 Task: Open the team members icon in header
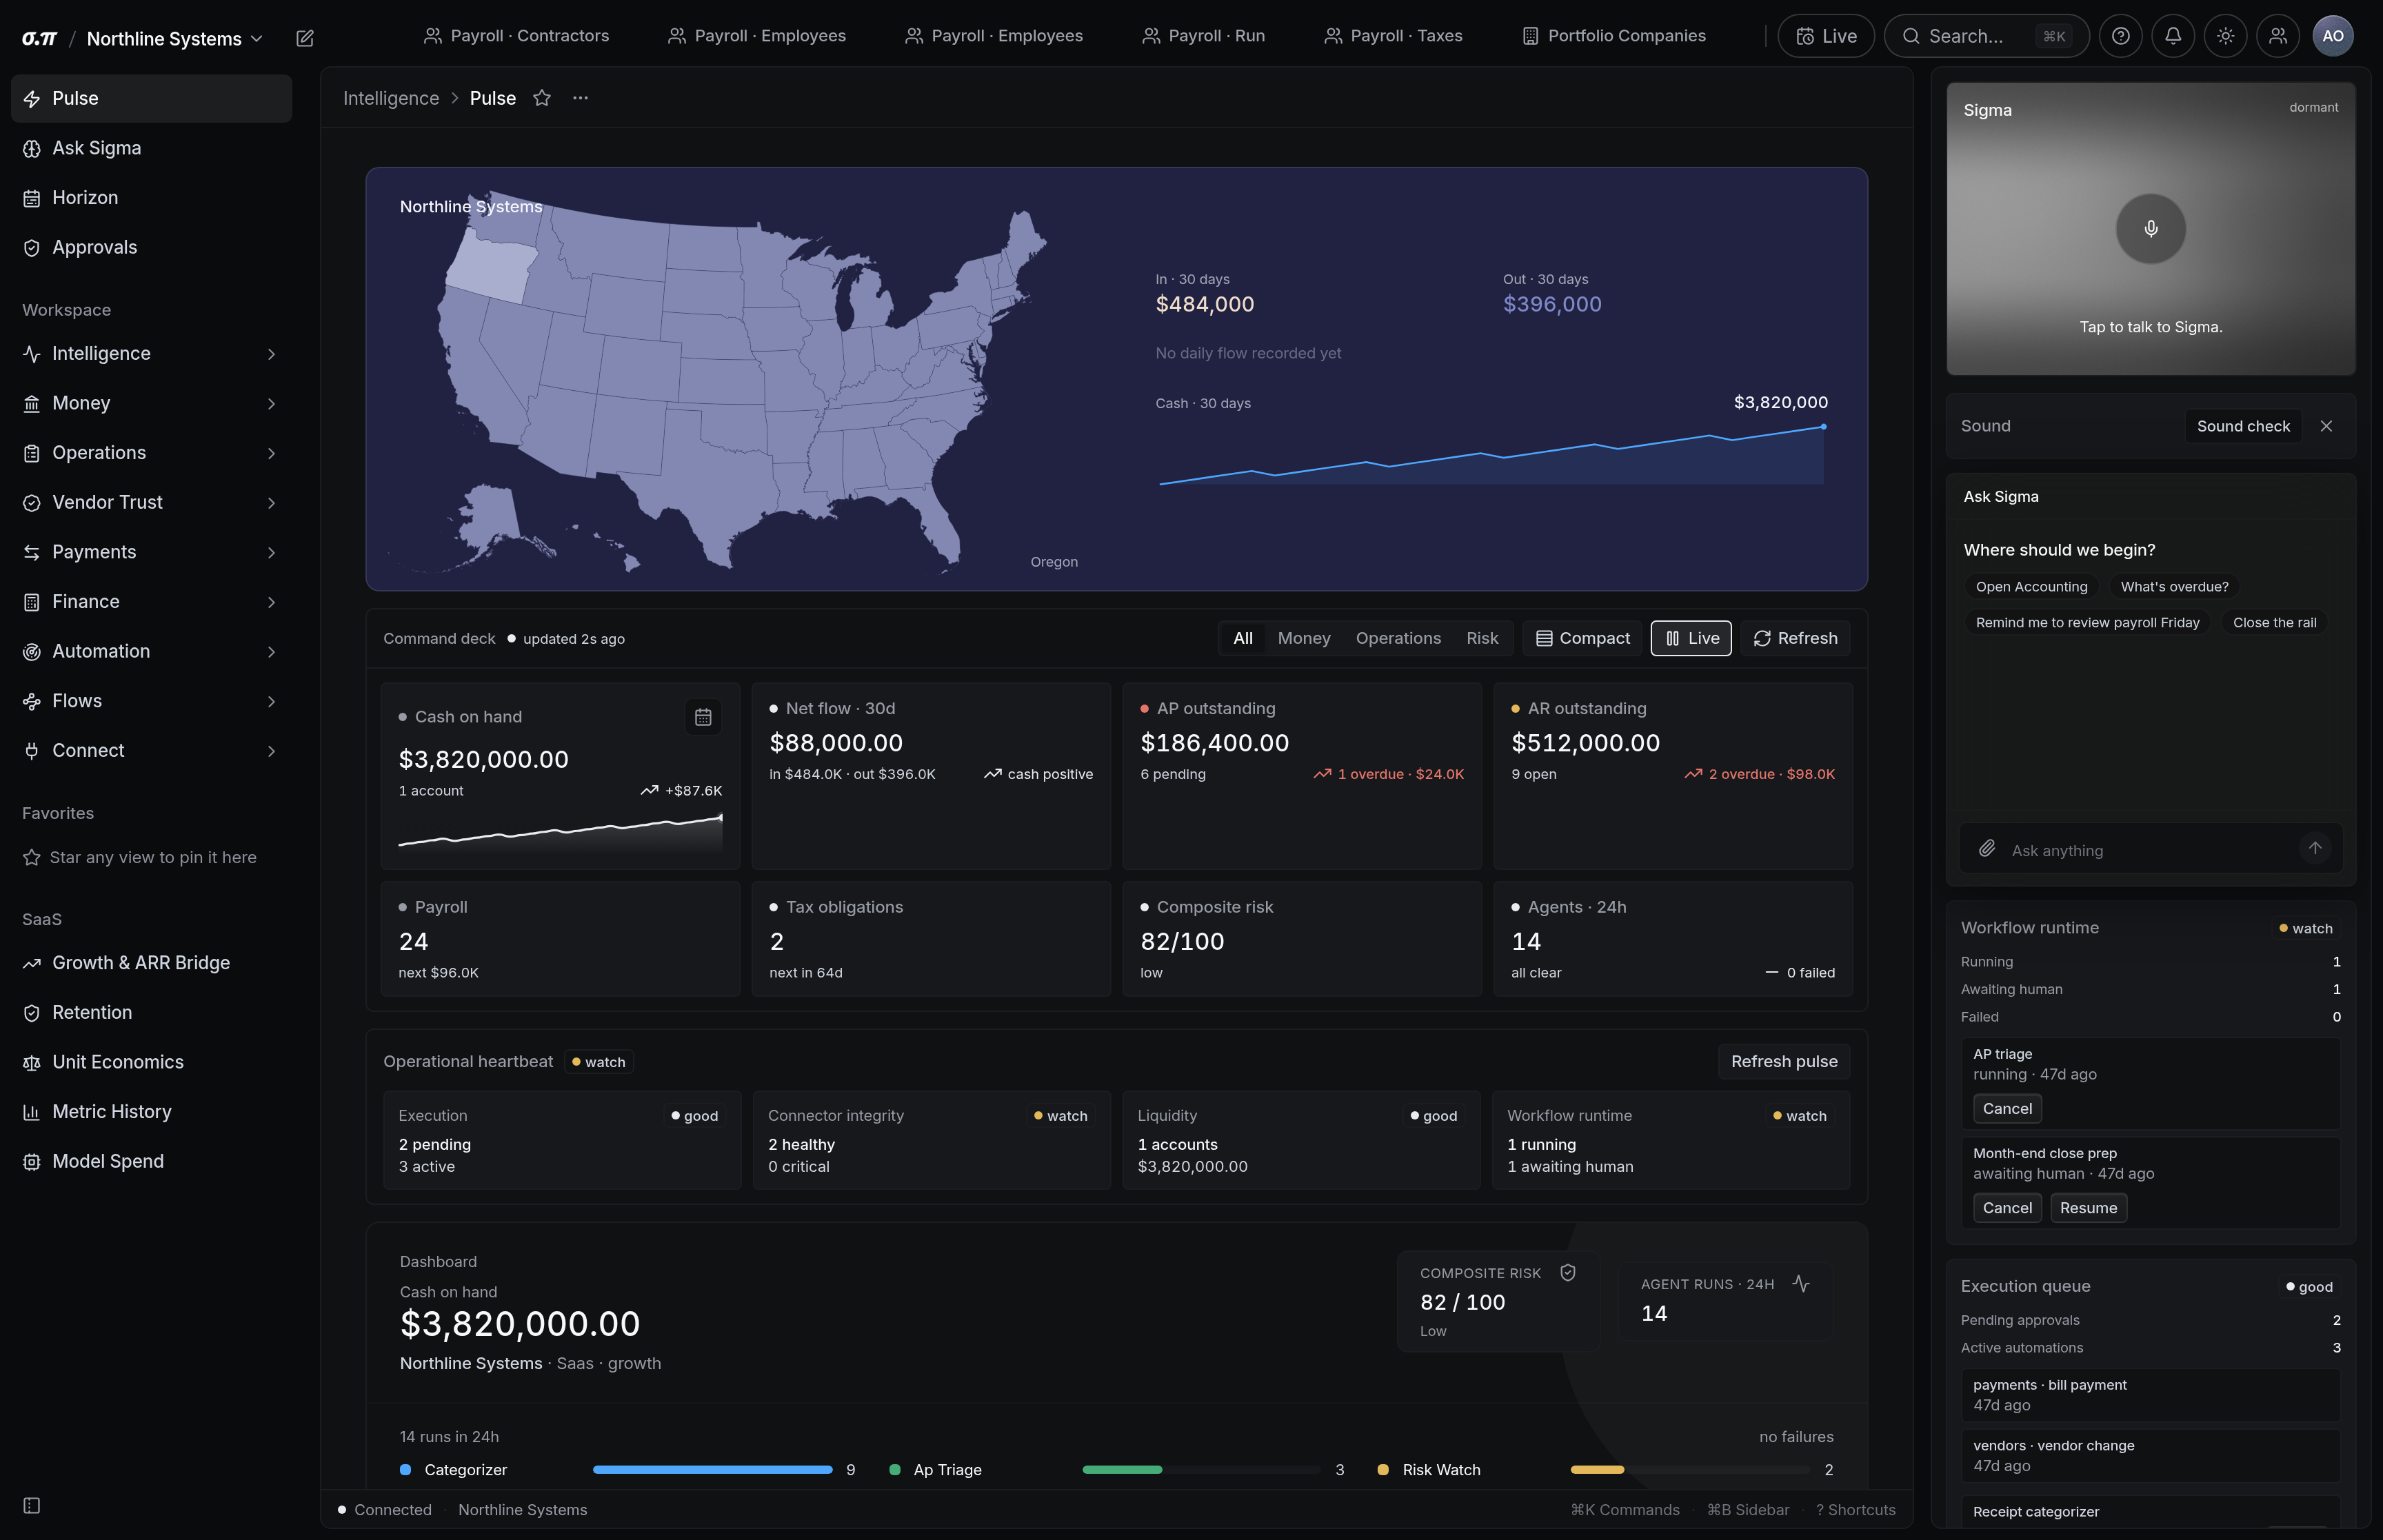tap(2278, 36)
